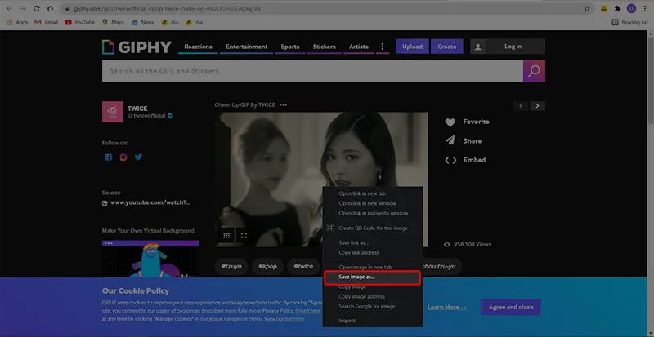
Task: Select Save image as...
Action: pos(373,277)
